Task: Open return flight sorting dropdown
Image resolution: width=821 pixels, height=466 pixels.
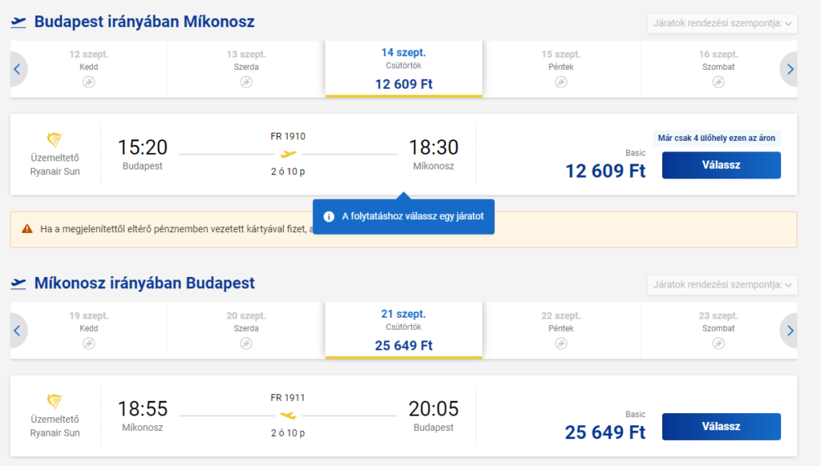Action: pos(722,284)
